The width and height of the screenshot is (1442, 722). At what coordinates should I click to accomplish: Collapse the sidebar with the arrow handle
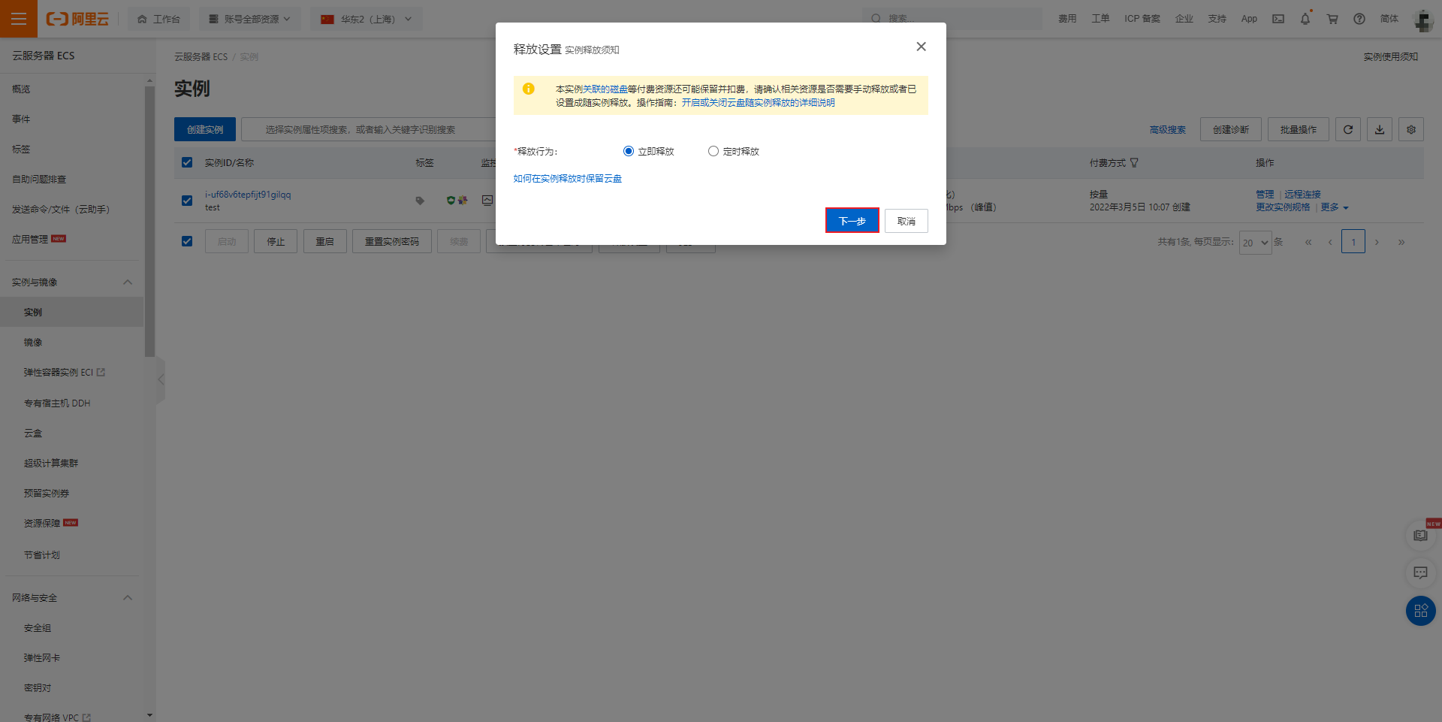click(161, 379)
